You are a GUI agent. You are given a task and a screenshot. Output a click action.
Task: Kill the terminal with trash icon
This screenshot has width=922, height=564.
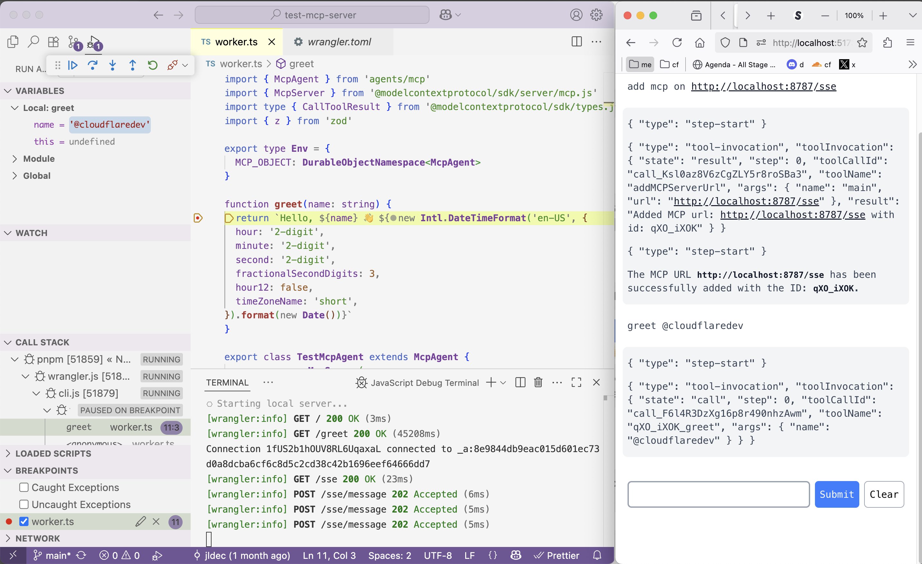538,382
